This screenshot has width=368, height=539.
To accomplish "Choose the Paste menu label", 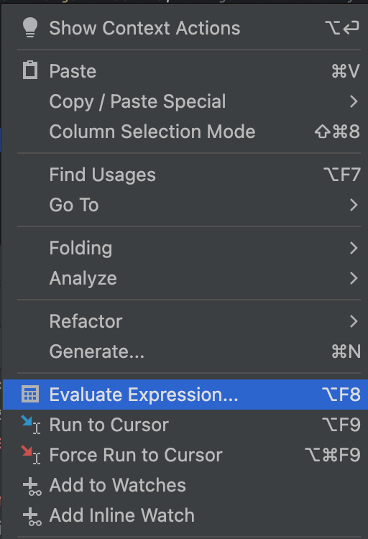I will pyautogui.click(x=73, y=71).
